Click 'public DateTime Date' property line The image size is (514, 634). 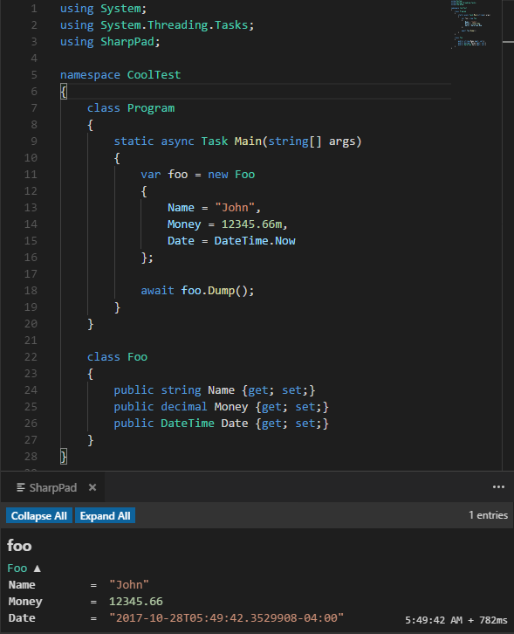[x=222, y=423]
